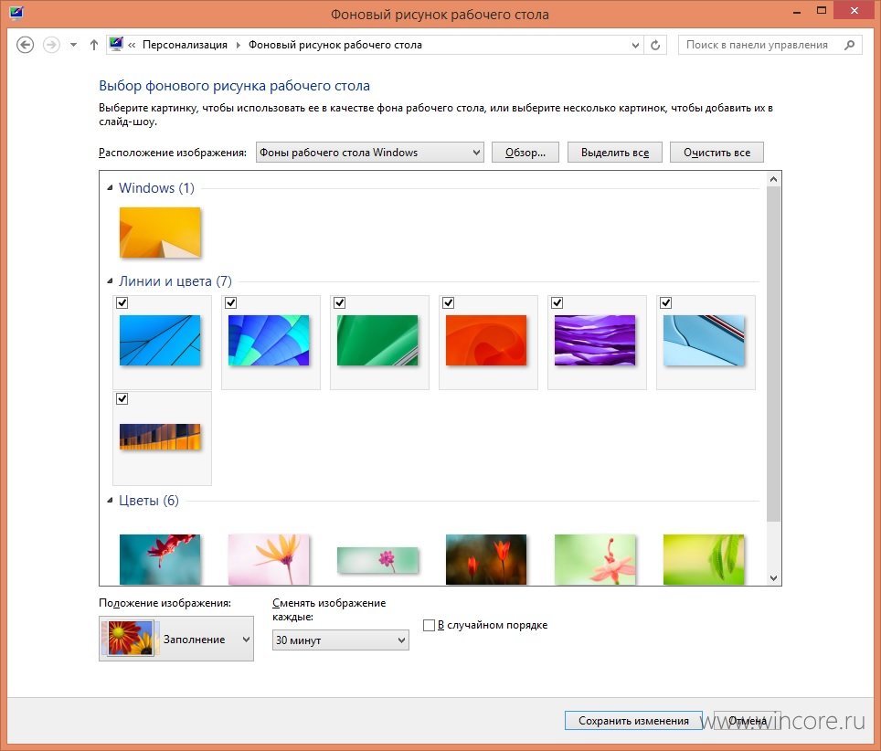Open the address bar history dropdown

pyautogui.click(x=635, y=45)
